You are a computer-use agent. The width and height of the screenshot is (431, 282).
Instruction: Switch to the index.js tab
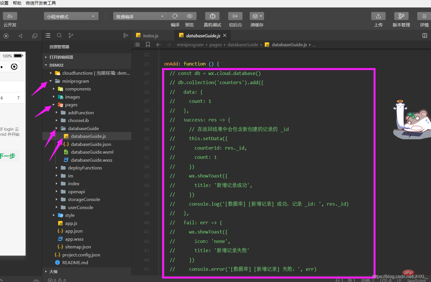(151, 36)
